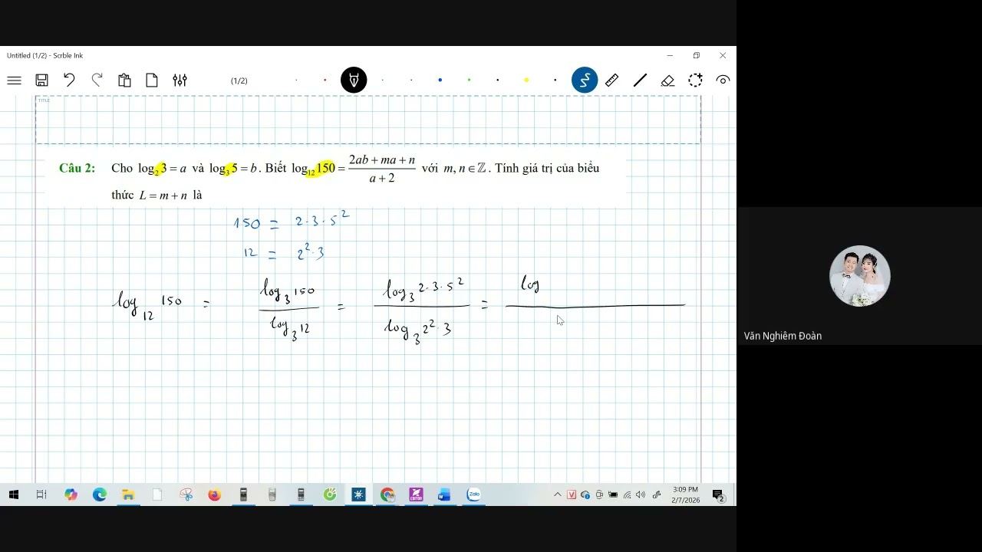The width and height of the screenshot is (982, 552).
Task: Select the eraser tool
Action: click(667, 80)
